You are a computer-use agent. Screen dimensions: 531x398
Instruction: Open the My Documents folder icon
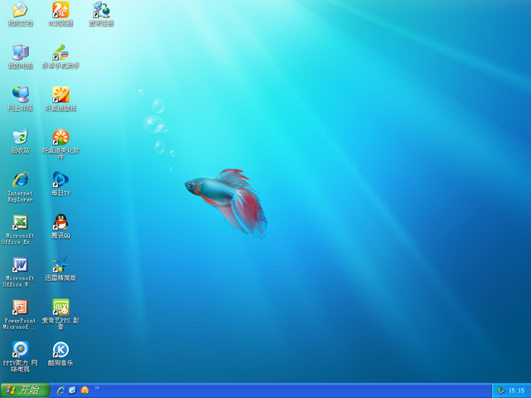tap(20, 10)
